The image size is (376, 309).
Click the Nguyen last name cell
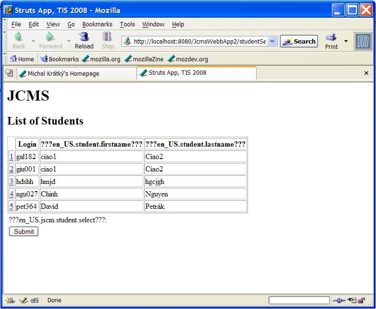195,194
